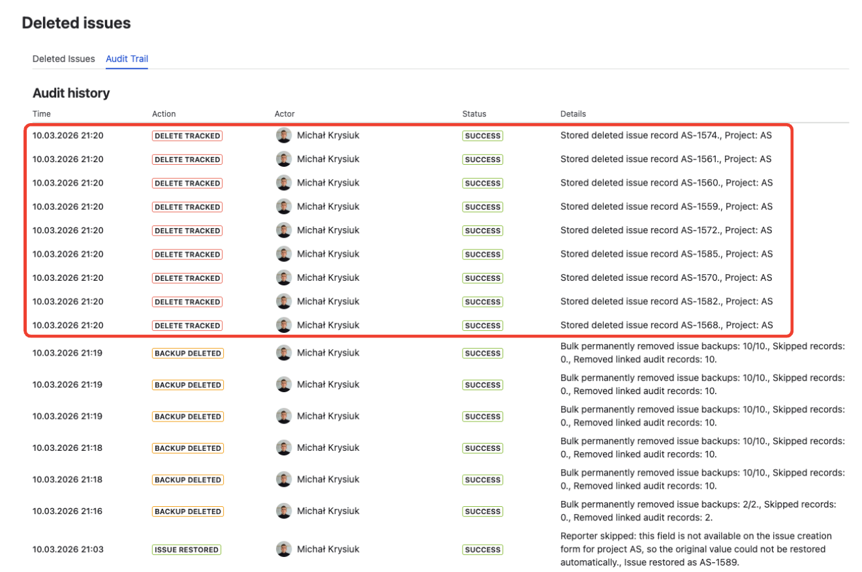Click Michał Krysiuk's avatar in the AS-1574 row

coord(284,136)
